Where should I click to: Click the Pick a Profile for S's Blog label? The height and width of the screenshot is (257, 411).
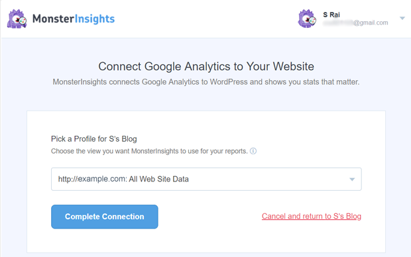[94, 139]
